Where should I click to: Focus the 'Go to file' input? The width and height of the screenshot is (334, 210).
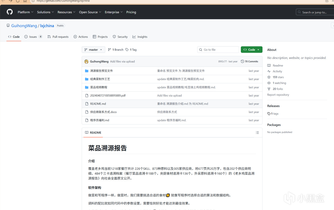pos(218,50)
